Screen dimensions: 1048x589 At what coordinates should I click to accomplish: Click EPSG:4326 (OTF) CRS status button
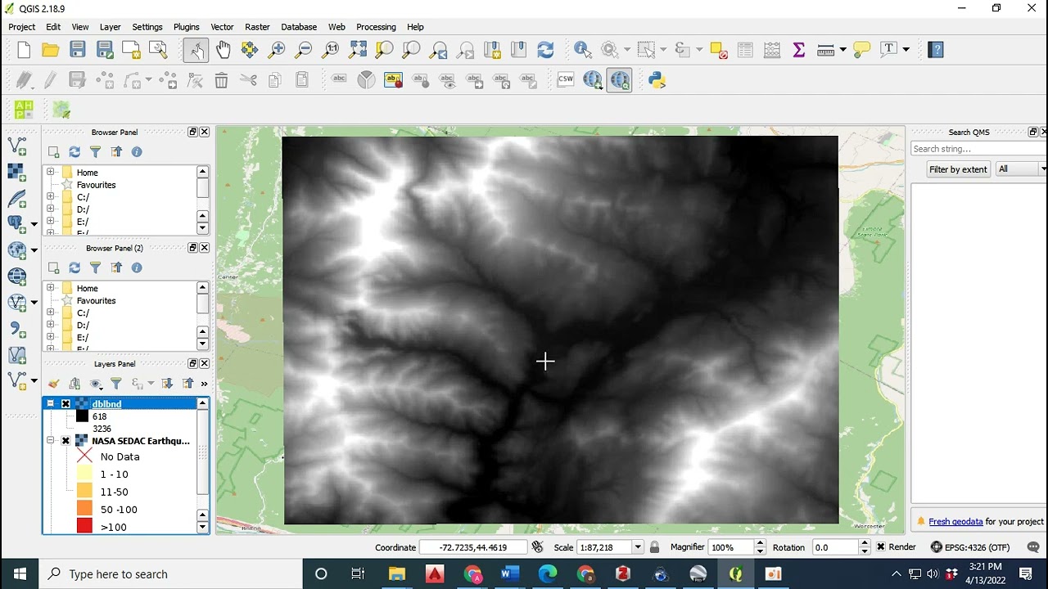970,547
